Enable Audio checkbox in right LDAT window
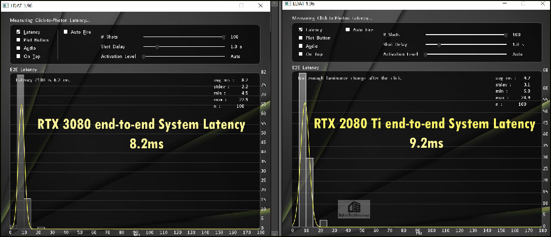The image size is (551, 237). click(300, 46)
